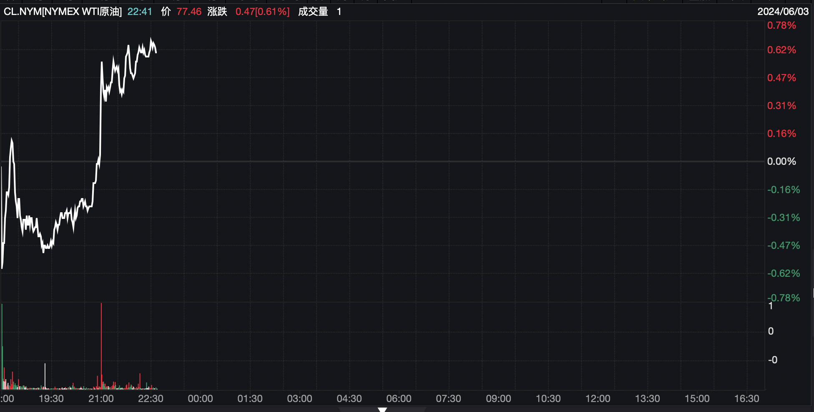Click the 22:41 timestamp in the header
Image resolution: width=814 pixels, height=412 pixels.
140,12
